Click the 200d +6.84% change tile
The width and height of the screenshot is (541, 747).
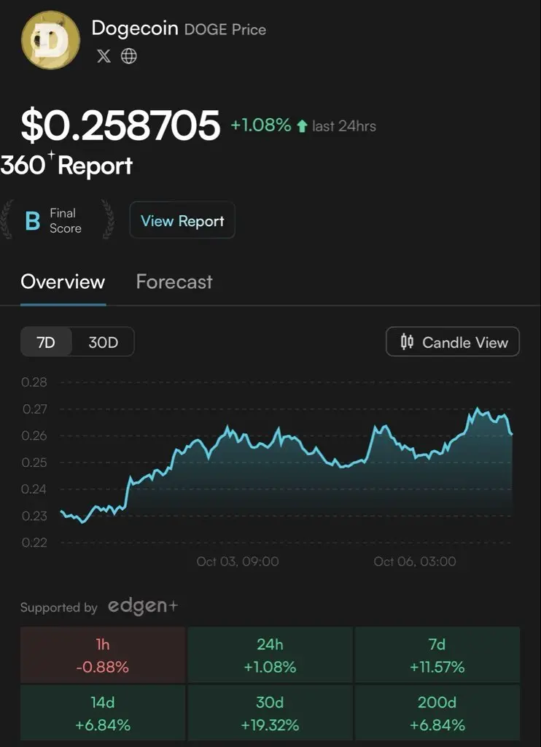[437, 713]
